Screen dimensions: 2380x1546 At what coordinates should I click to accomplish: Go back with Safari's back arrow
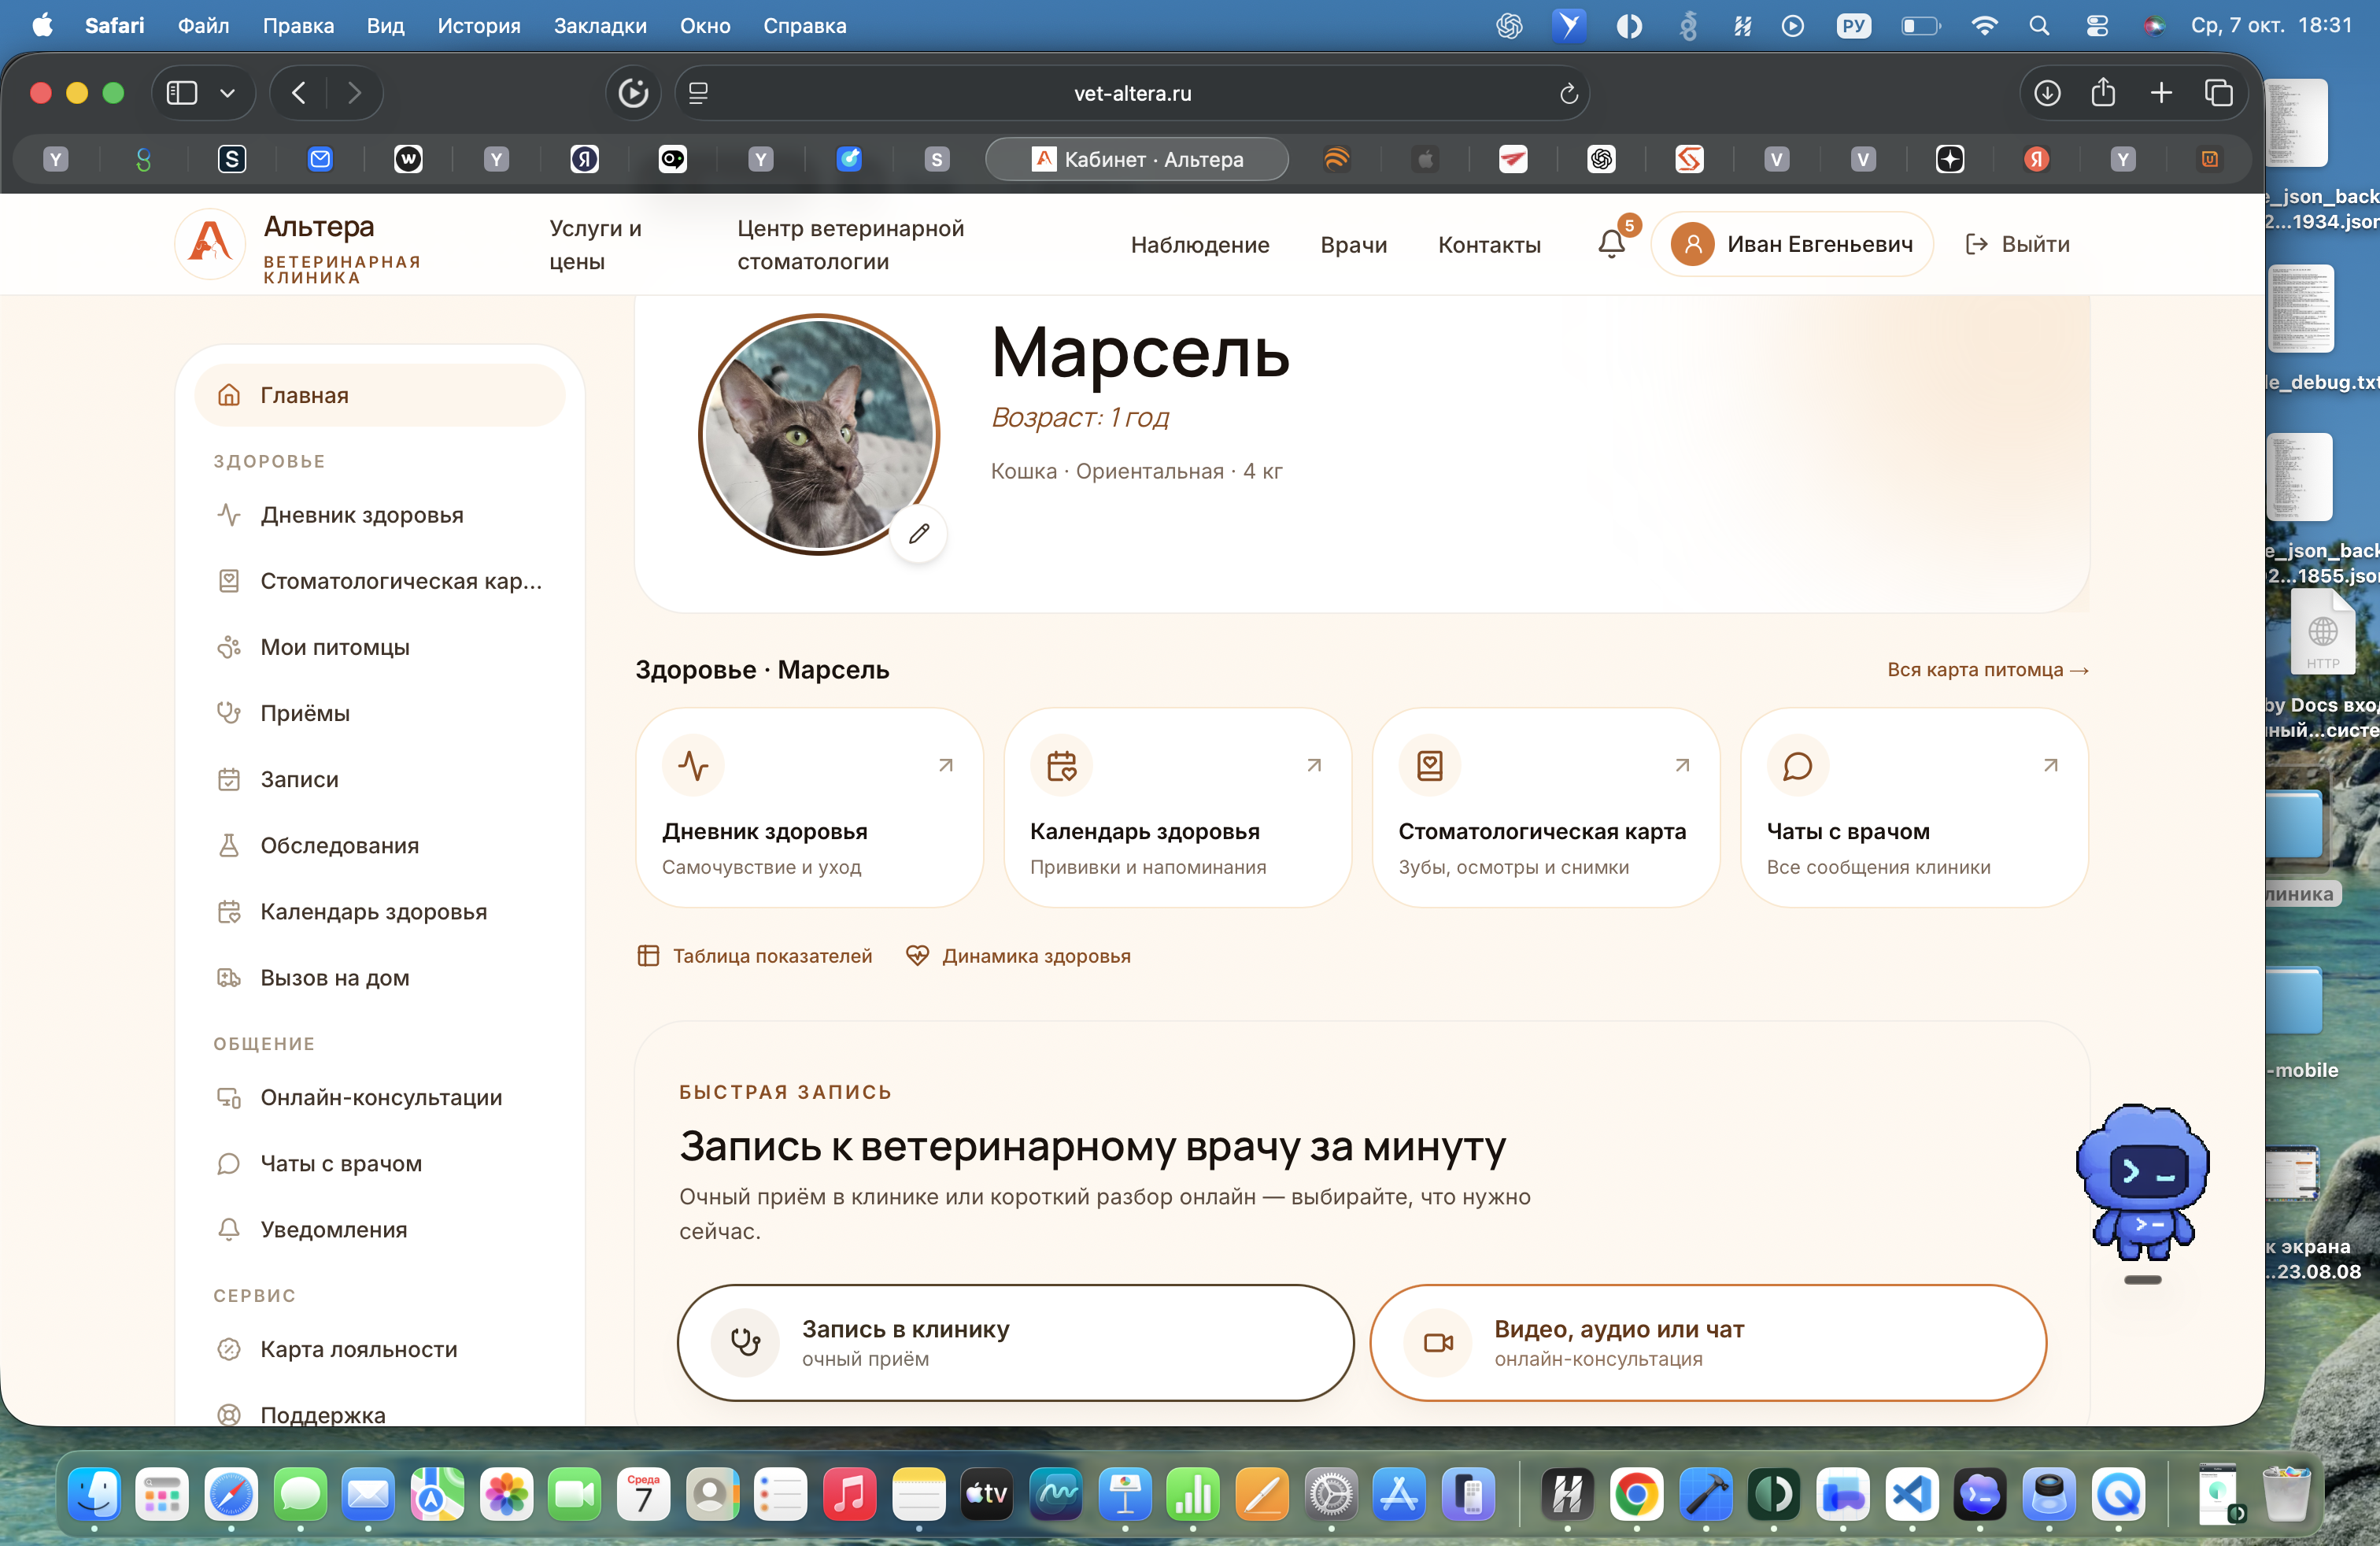(298, 93)
